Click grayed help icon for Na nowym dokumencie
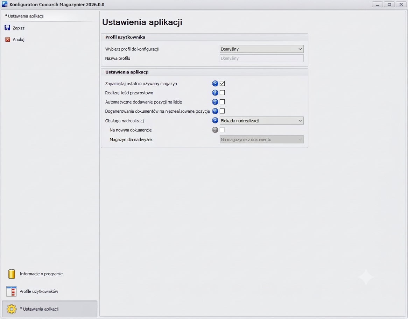The image size is (408, 319). [x=215, y=130]
